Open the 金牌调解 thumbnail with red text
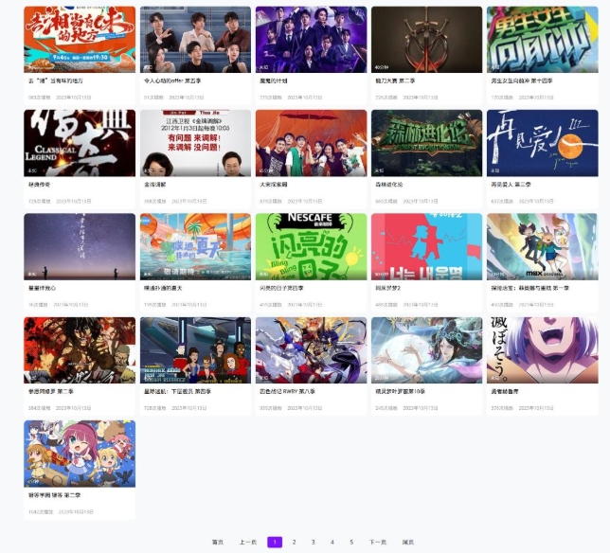Screen dimensions: 610x553 click(195, 143)
